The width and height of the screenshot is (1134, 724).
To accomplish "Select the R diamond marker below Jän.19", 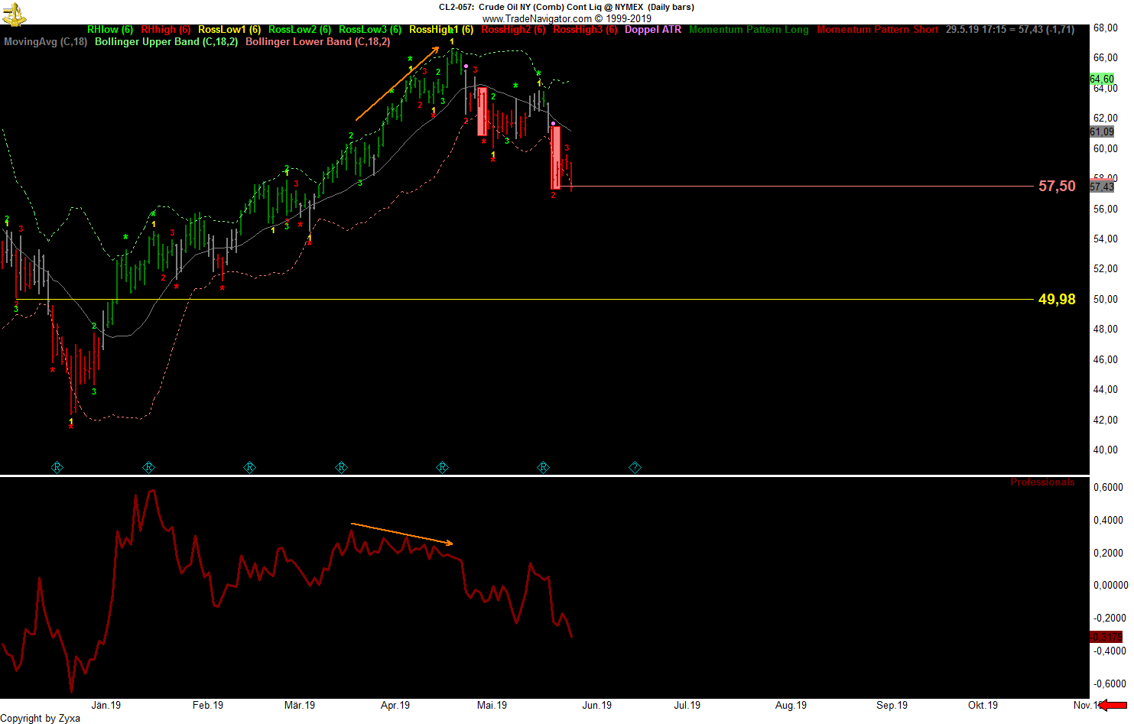I will tap(57, 467).
